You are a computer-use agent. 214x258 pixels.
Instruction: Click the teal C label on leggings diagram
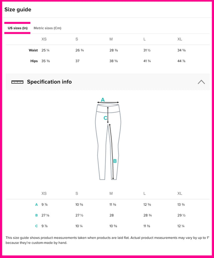(x=105, y=118)
